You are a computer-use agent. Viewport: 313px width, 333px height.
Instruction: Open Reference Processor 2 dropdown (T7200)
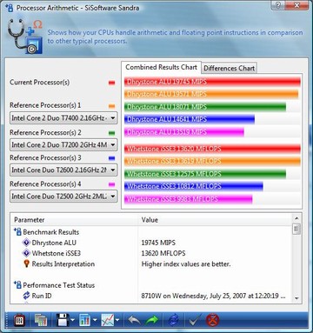point(63,144)
